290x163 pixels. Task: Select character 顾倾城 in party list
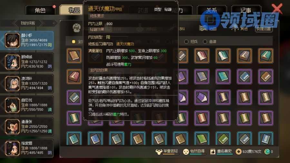(x=27, y=62)
